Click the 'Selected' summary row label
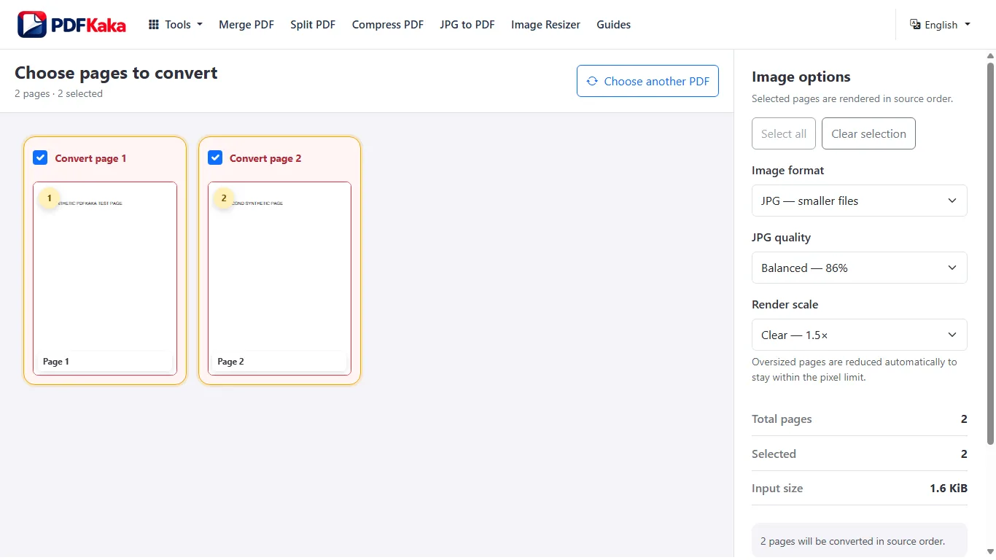The width and height of the screenshot is (996, 560). click(774, 454)
